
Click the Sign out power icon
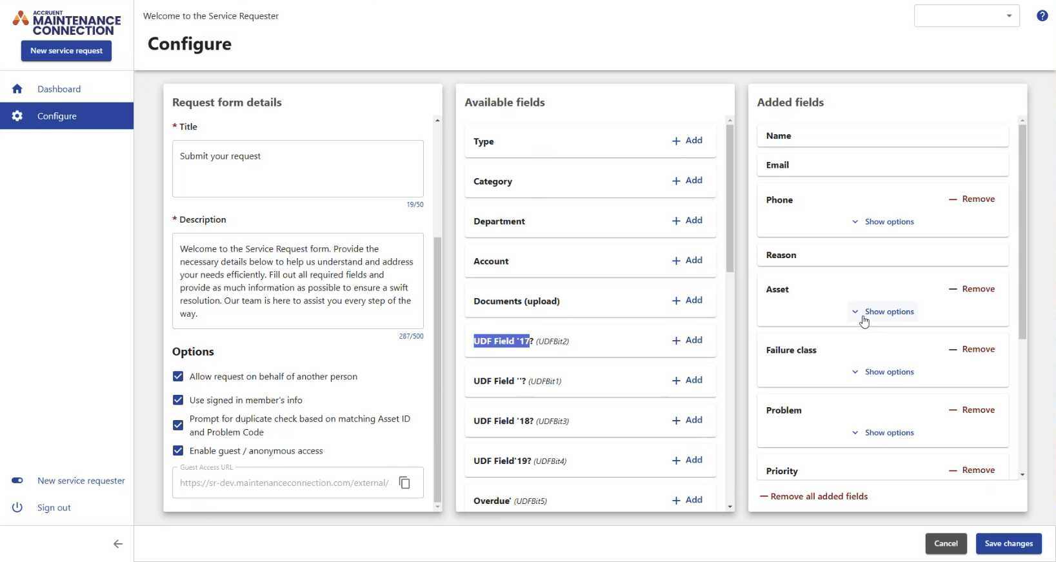click(17, 508)
